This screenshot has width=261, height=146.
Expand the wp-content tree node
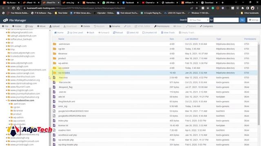coord(9,121)
